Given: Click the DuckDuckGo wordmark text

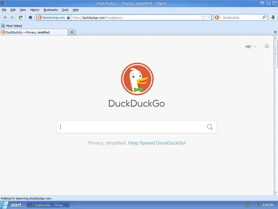Looking at the screenshot, I should tap(137, 103).
